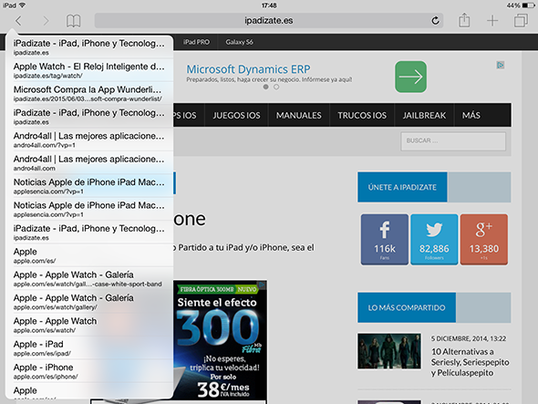This screenshot has height=404, width=538.
Task: Open the bookmarks book icon
Action: pos(74,21)
